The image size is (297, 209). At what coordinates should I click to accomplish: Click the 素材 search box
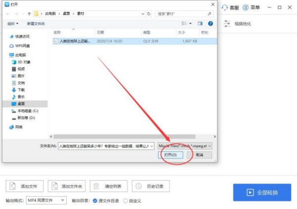coord(184,14)
